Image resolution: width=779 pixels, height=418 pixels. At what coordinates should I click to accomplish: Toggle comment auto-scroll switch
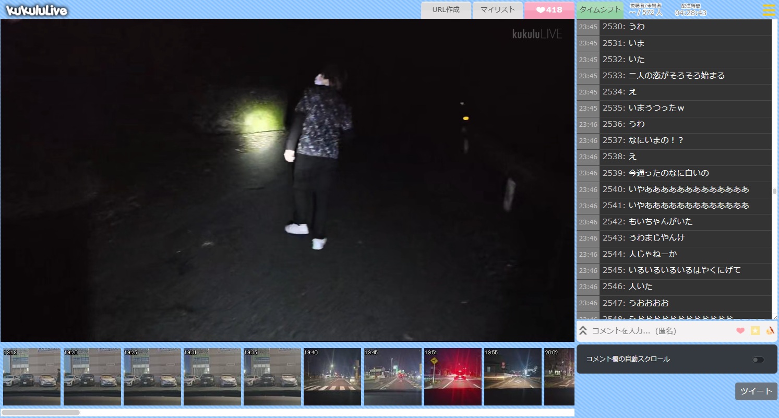tap(758, 360)
